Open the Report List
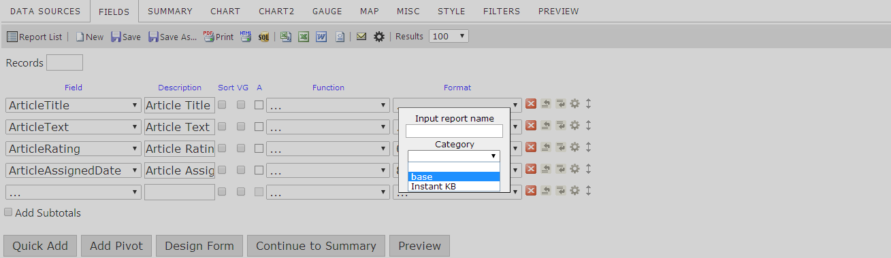The image size is (891, 258). [35, 37]
